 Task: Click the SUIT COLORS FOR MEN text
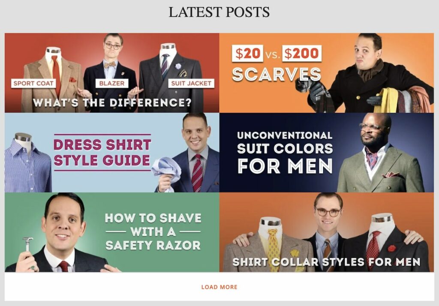click(x=285, y=157)
